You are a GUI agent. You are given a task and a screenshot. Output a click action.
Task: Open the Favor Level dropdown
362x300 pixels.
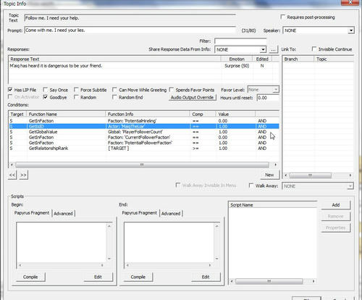pyautogui.click(x=276, y=90)
